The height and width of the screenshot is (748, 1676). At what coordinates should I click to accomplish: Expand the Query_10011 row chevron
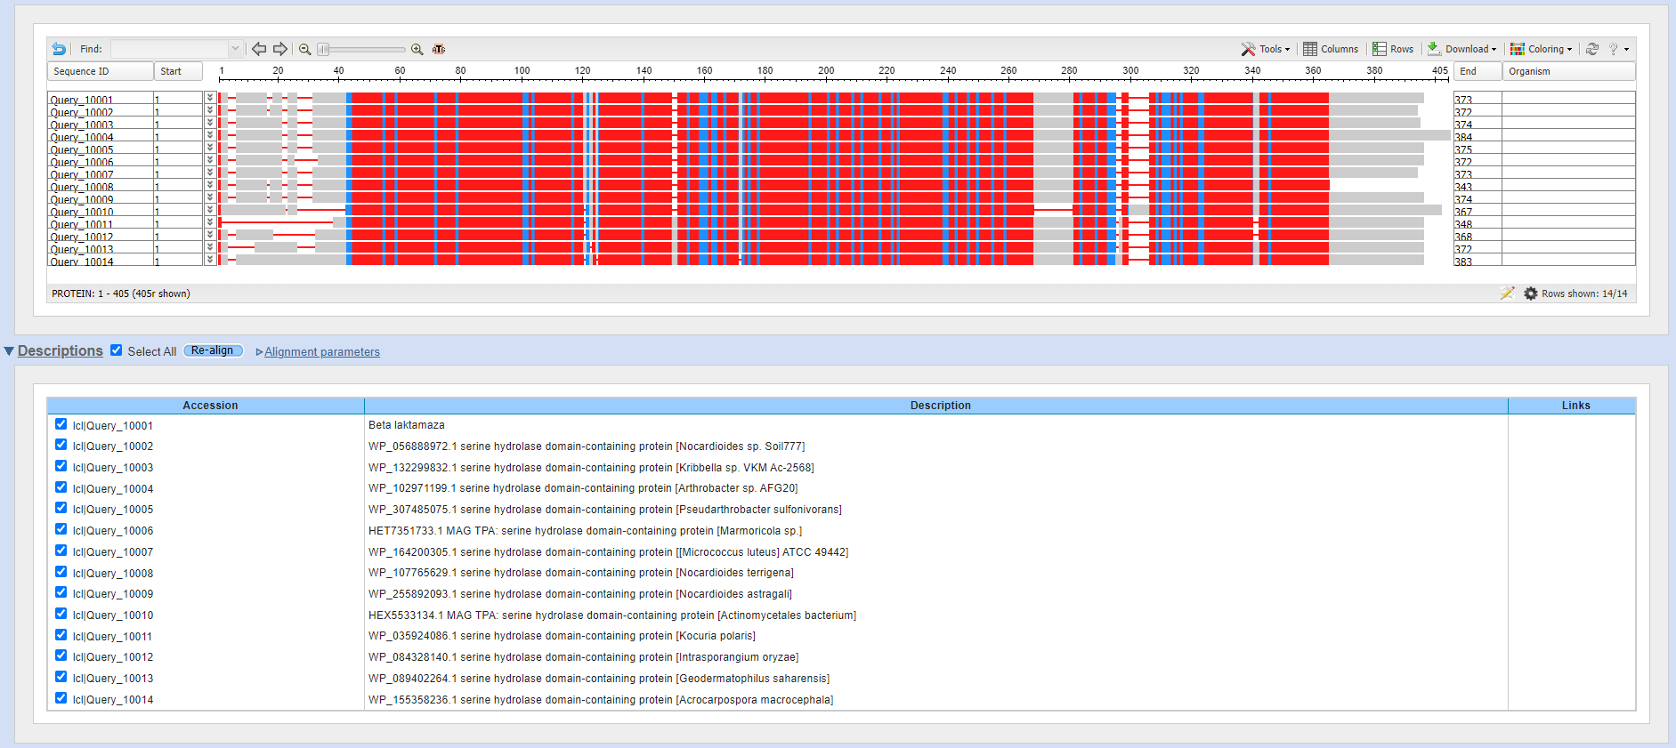click(x=210, y=222)
